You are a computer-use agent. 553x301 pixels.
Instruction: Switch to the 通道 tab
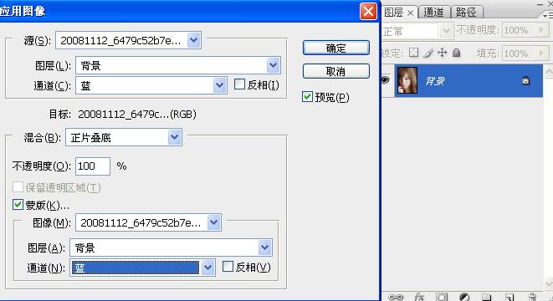click(433, 13)
